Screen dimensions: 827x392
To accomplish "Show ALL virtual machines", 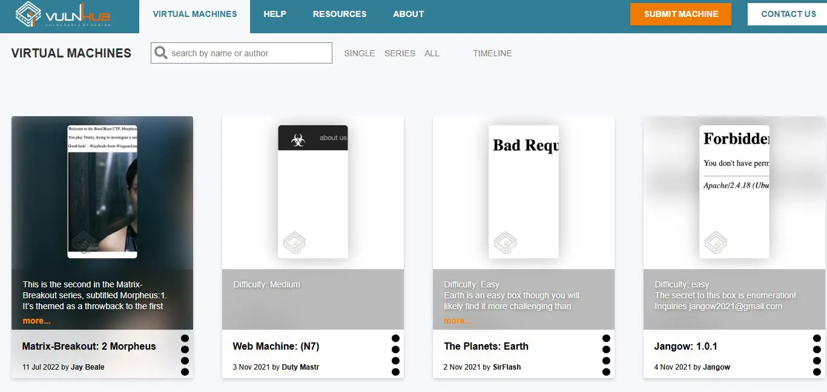I will coord(432,53).
